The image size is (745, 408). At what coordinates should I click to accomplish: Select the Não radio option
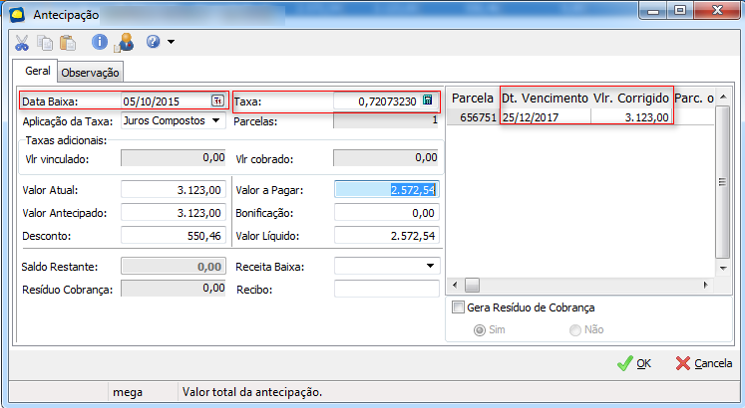574,329
